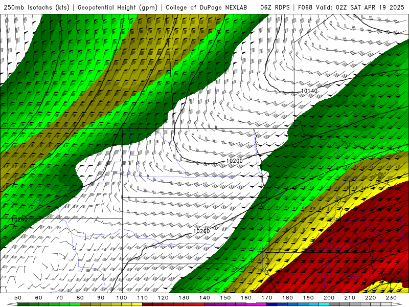The width and height of the screenshot is (409, 307).
Task: Select the dark red legend swatch after 110
Action: 147,304
